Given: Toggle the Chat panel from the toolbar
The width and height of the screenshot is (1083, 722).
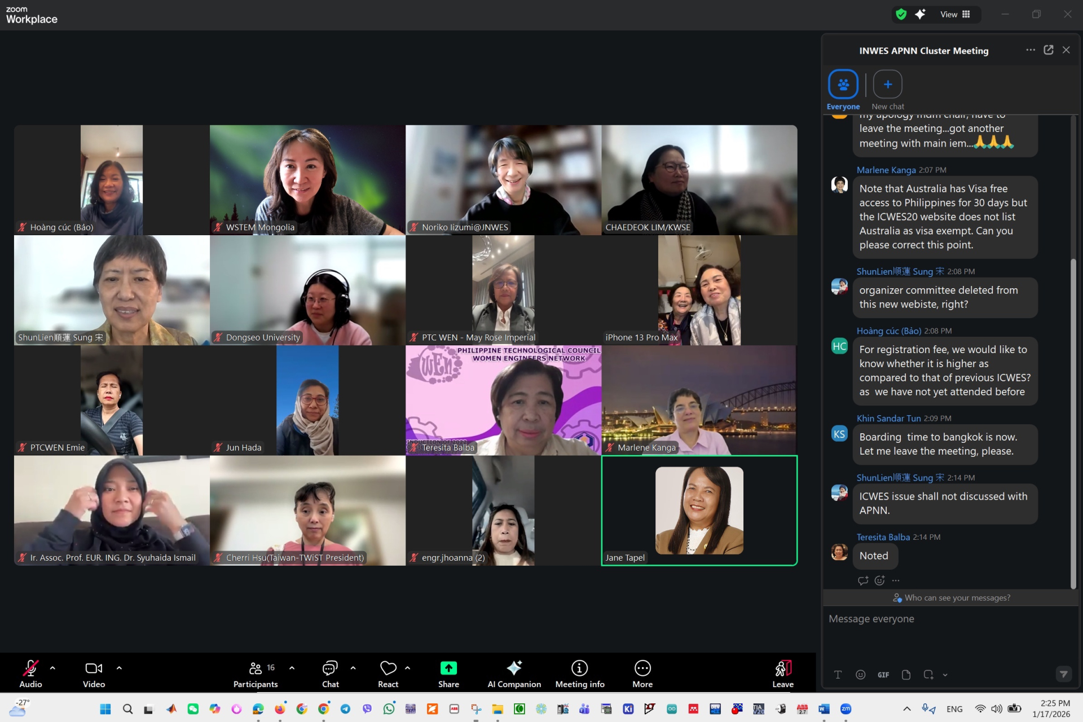Looking at the screenshot, I should (330, 668).
